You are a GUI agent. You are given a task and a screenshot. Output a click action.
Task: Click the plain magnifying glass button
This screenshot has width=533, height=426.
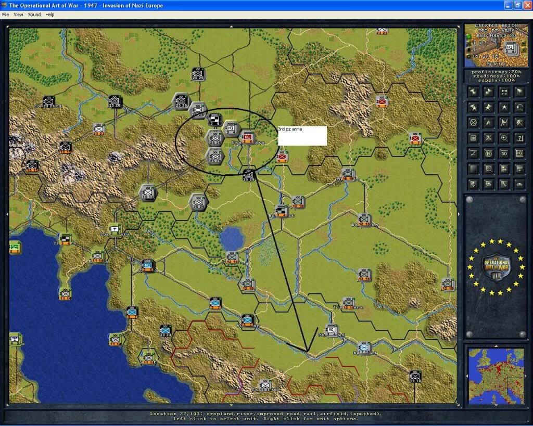pos(488,169)
